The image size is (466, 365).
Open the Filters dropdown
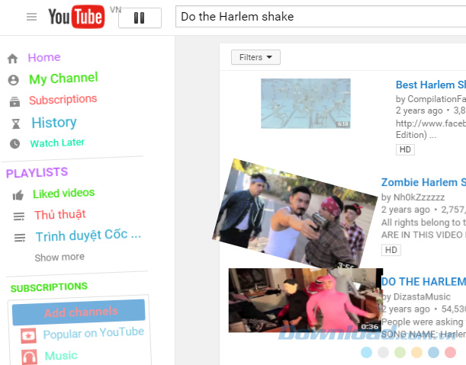click(255, 57)
